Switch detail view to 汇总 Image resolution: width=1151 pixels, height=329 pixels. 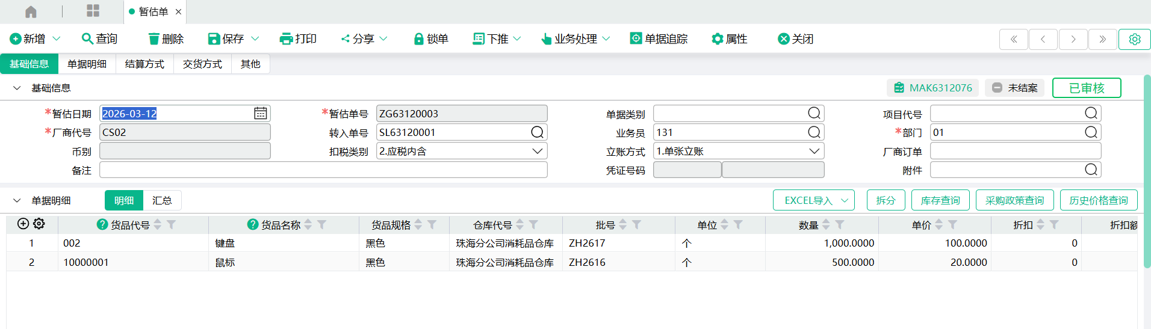(162, 200)
